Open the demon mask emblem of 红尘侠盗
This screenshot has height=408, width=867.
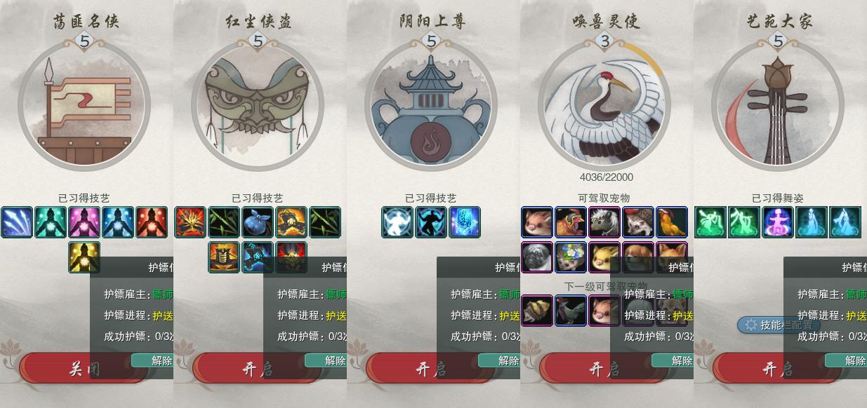tap(258, 105)
